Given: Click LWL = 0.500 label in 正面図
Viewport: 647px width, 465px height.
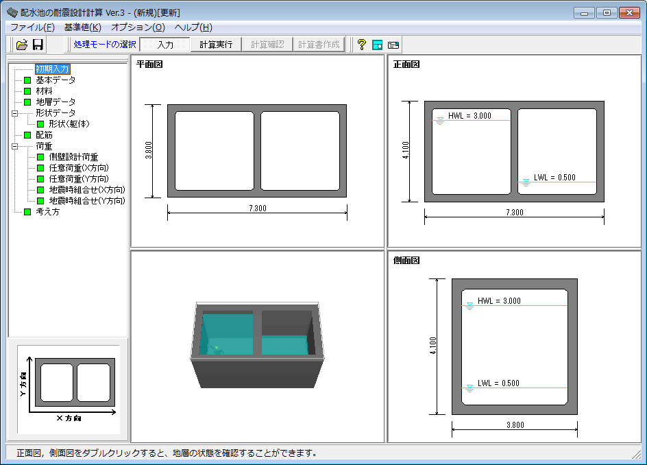Looking at the screenshot, I should [x=554, y=178].
